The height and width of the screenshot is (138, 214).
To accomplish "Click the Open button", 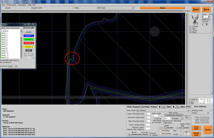I will (196, 9).
